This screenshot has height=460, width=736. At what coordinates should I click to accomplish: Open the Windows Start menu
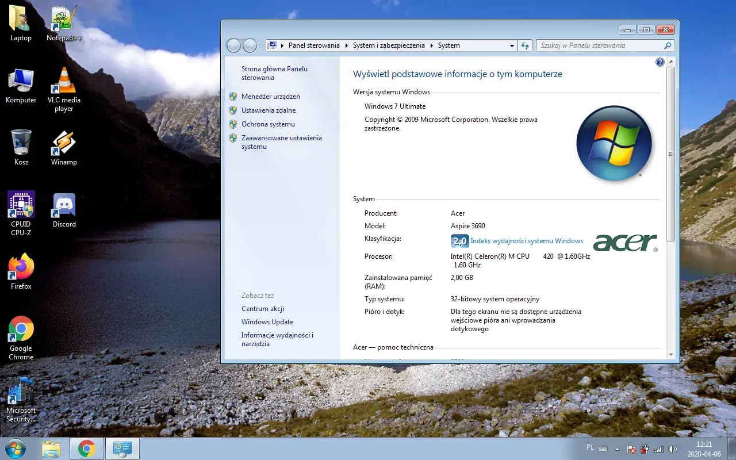pos(15,448)
